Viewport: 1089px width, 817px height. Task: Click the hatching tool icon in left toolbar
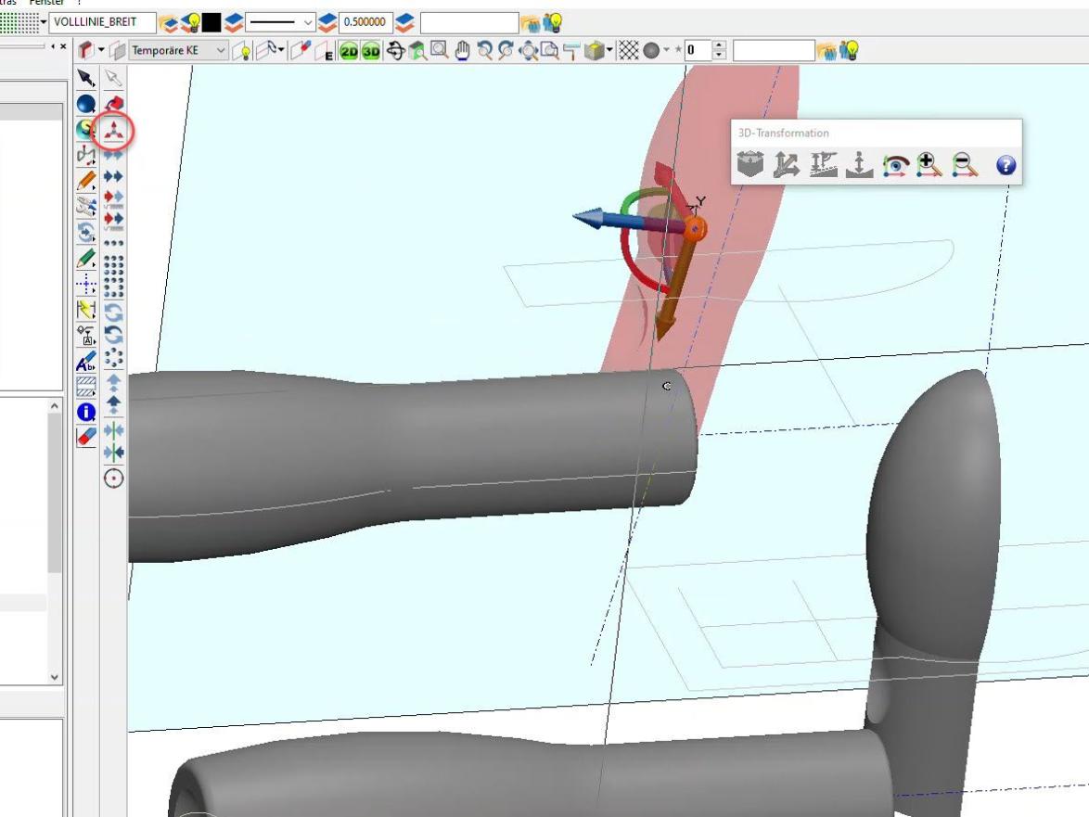click(86, 387)
